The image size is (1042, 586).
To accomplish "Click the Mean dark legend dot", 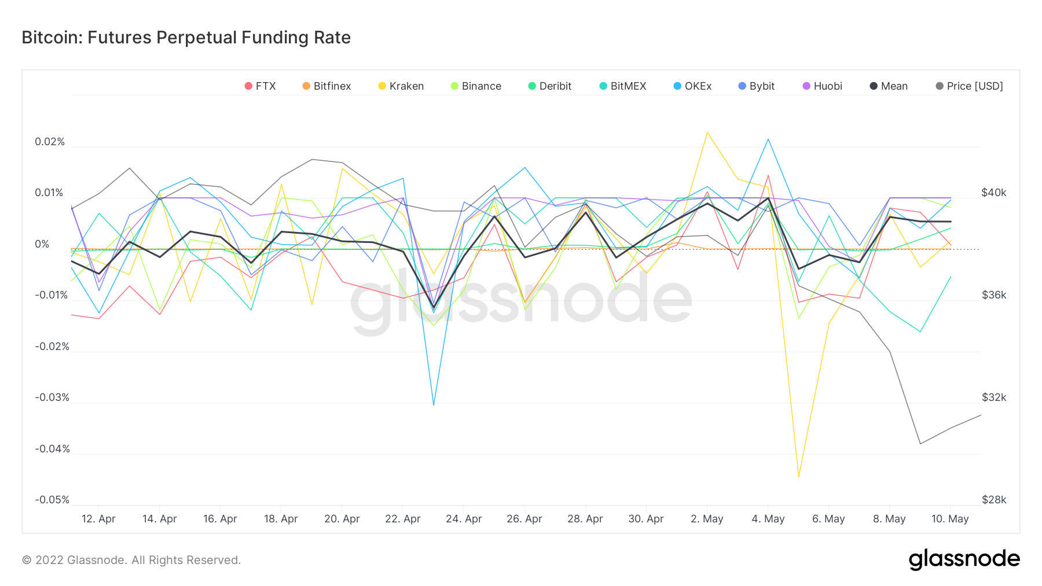I will pyautogui.click(x=874, y=86).
